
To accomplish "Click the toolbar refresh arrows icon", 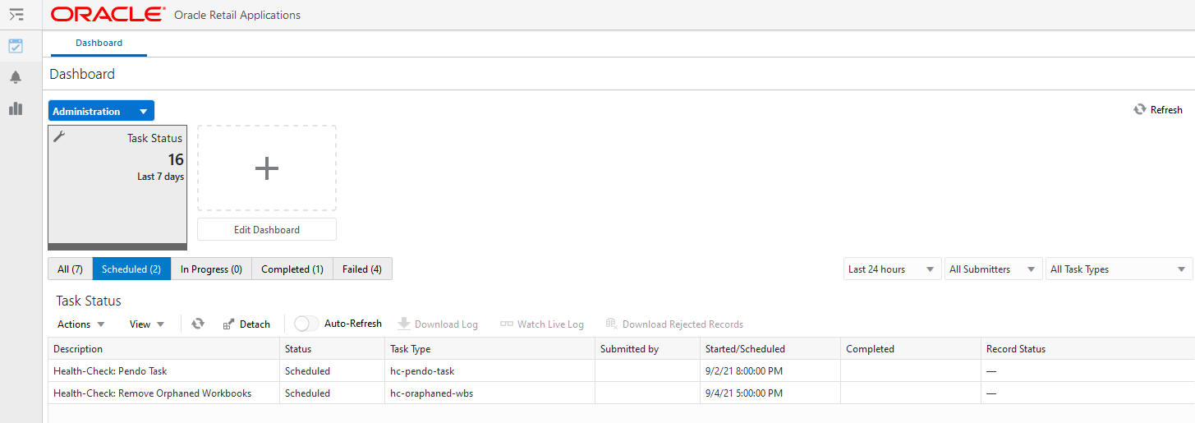I will coord(198,324).
